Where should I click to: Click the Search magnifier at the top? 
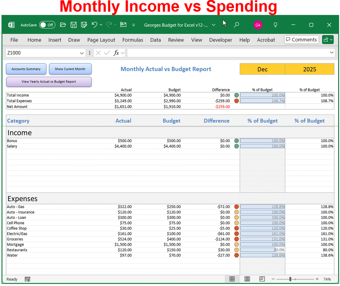pos(236,25)
